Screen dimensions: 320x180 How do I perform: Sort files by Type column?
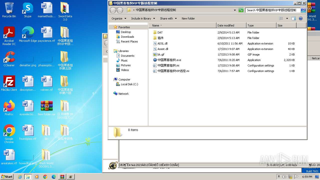261,25
